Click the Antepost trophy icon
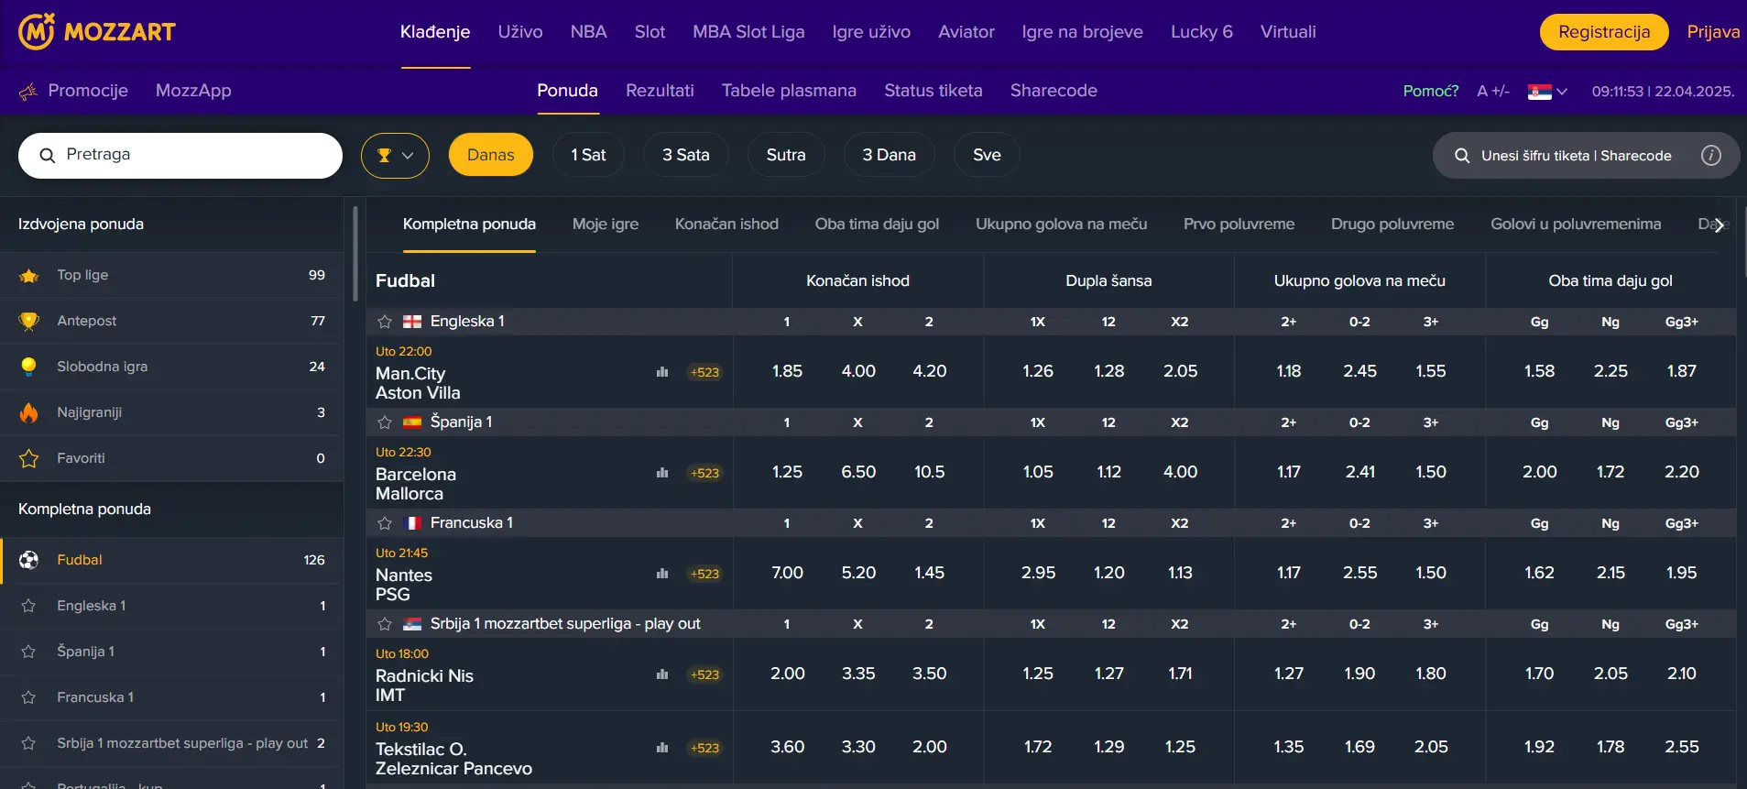 (29, 322)
